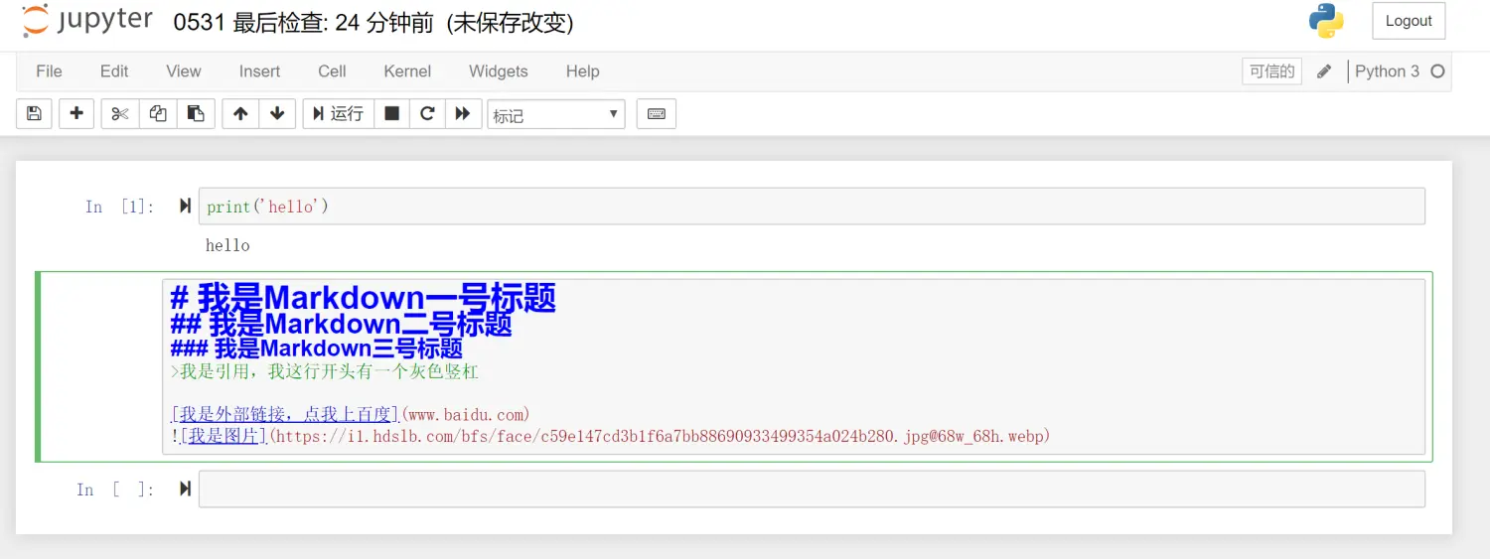Run the print('hello') cell via its run icon
1490x559 pixels.
point(185,206)
